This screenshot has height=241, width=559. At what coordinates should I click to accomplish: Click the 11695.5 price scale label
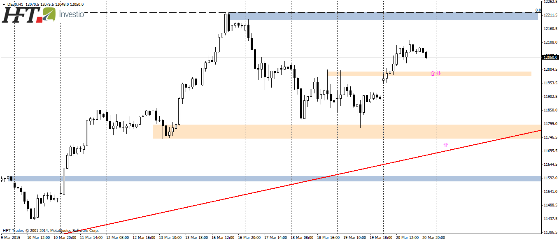[x=550, y=151]
